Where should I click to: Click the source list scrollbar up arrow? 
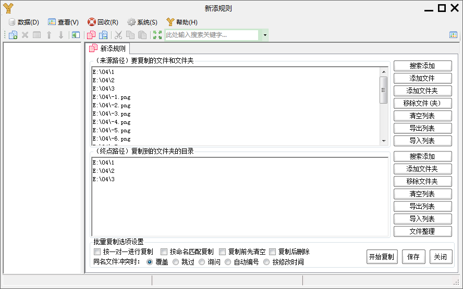tap(384, 72)
